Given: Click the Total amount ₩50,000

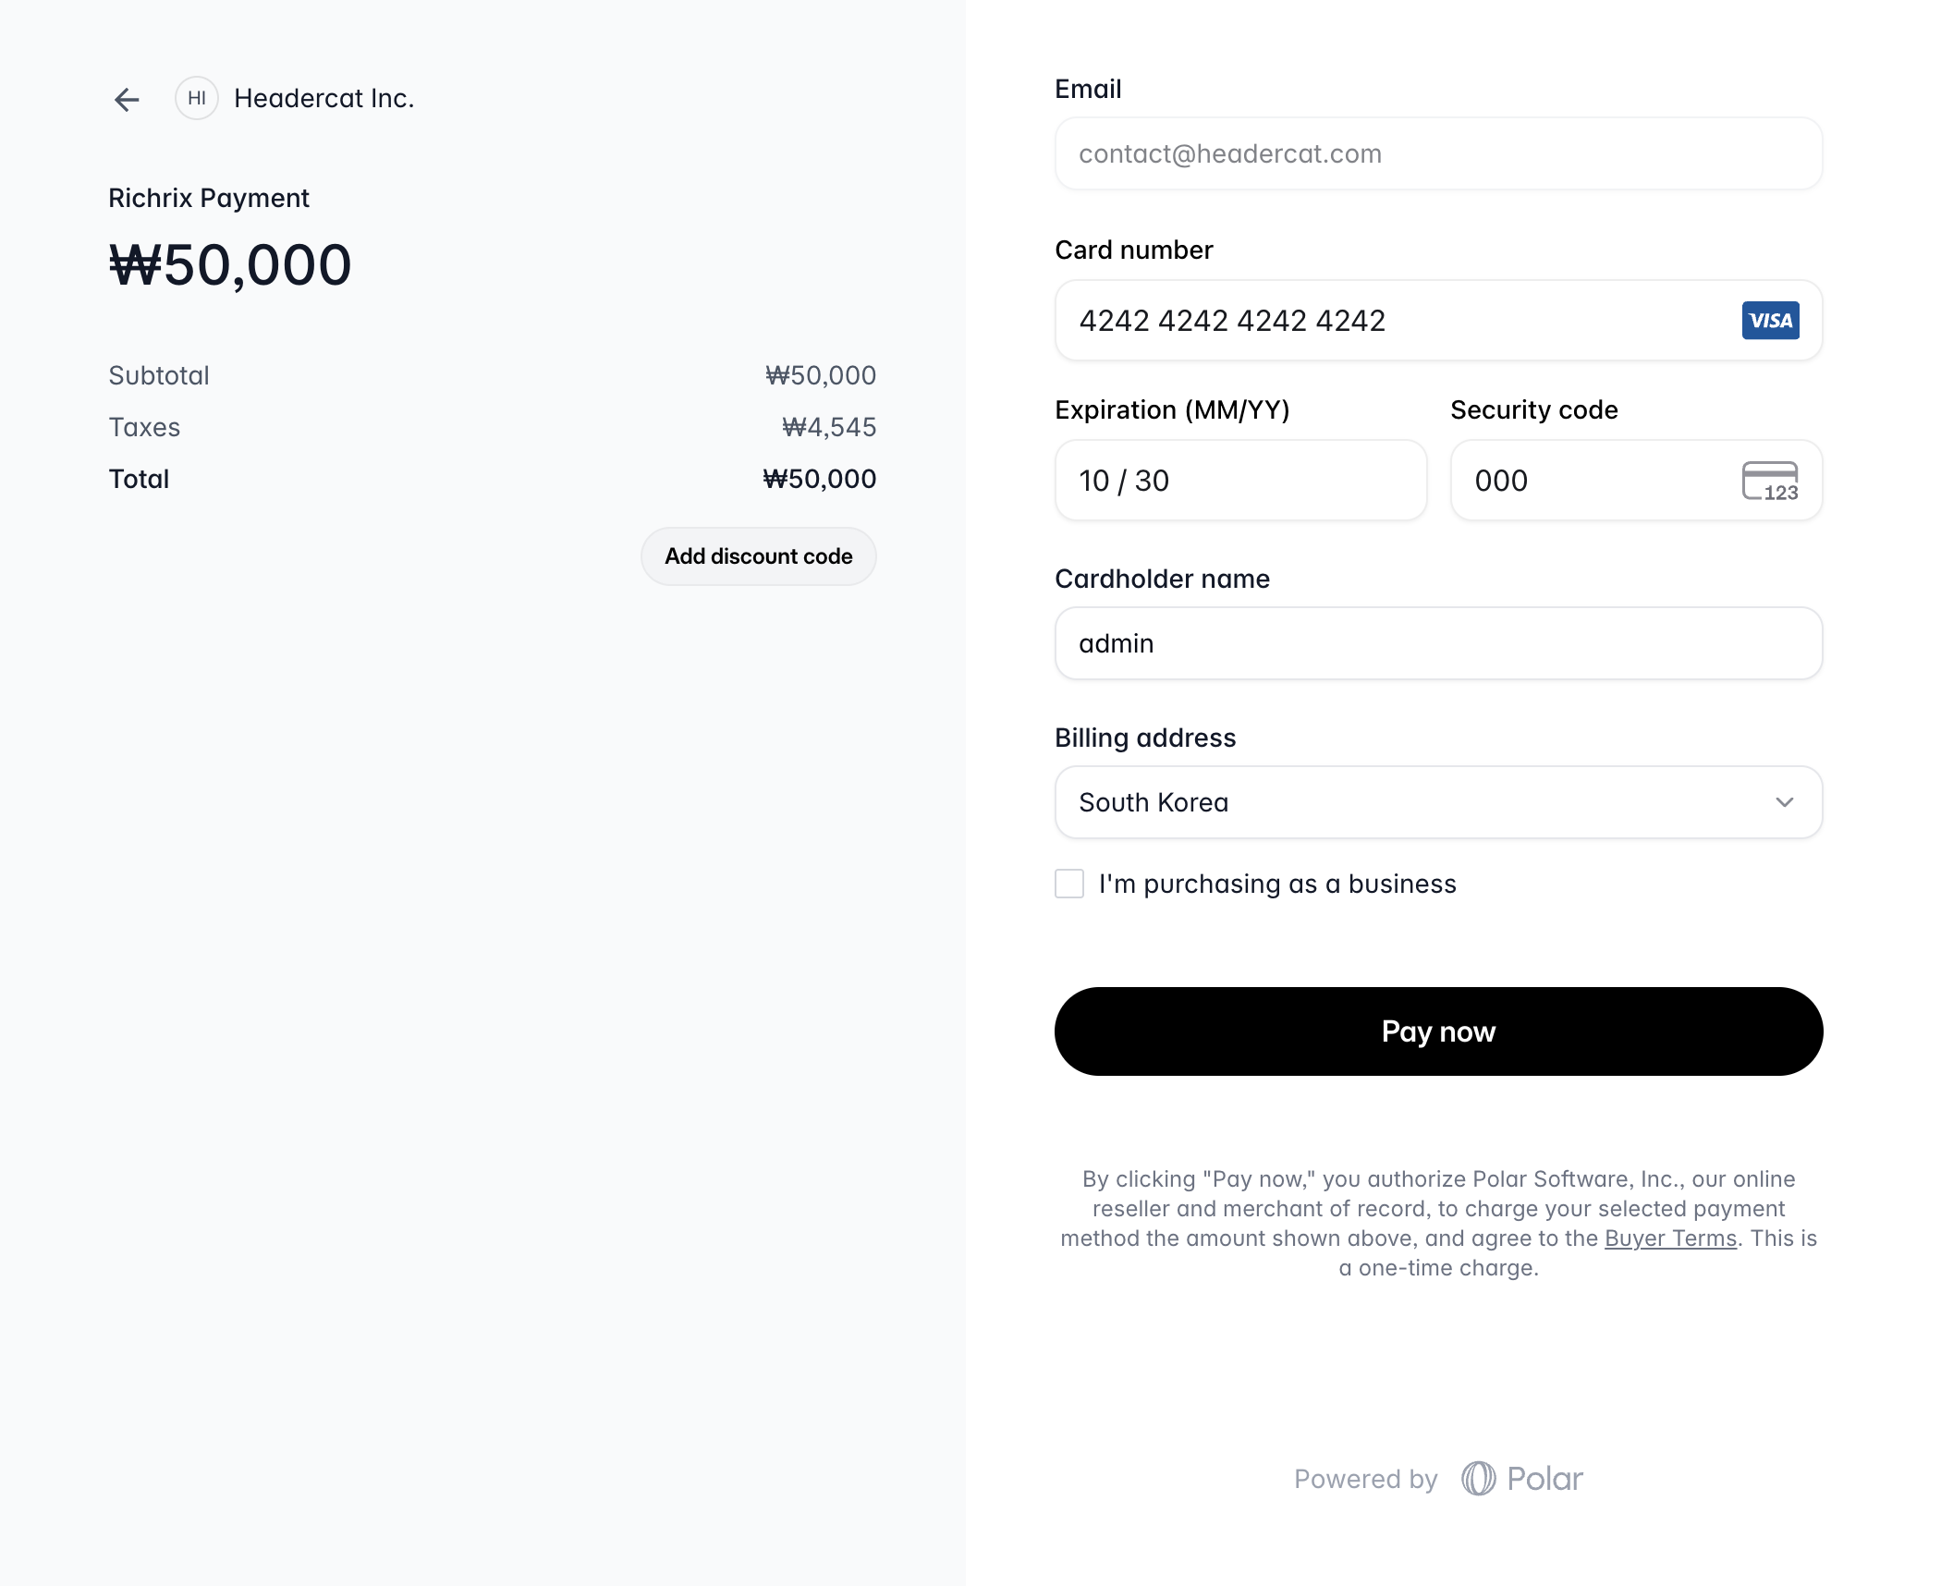Looking at the screenshot, I should coord(819,479).
